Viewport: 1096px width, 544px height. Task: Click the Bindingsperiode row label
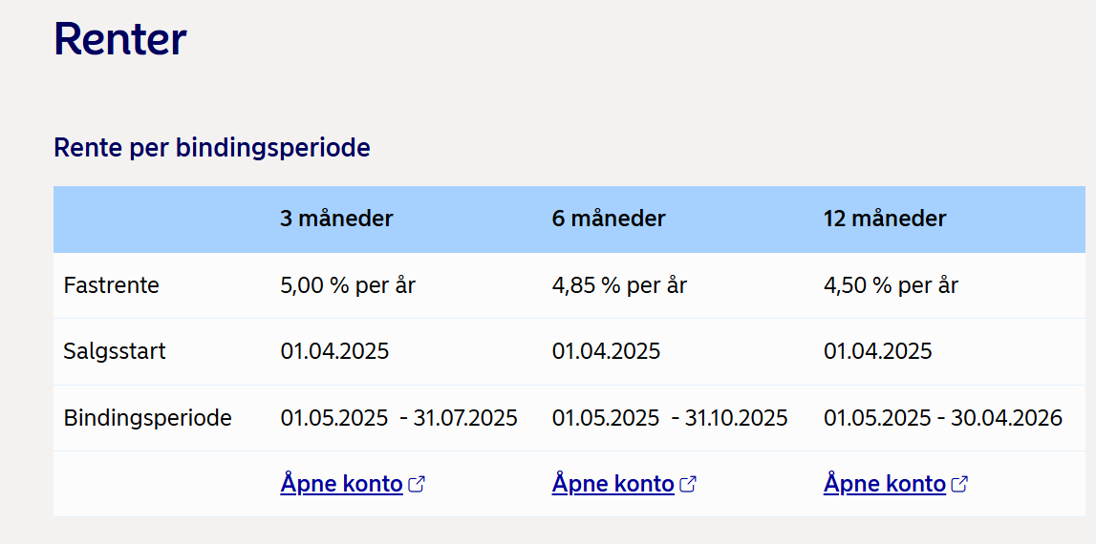[x=147, y=418]
